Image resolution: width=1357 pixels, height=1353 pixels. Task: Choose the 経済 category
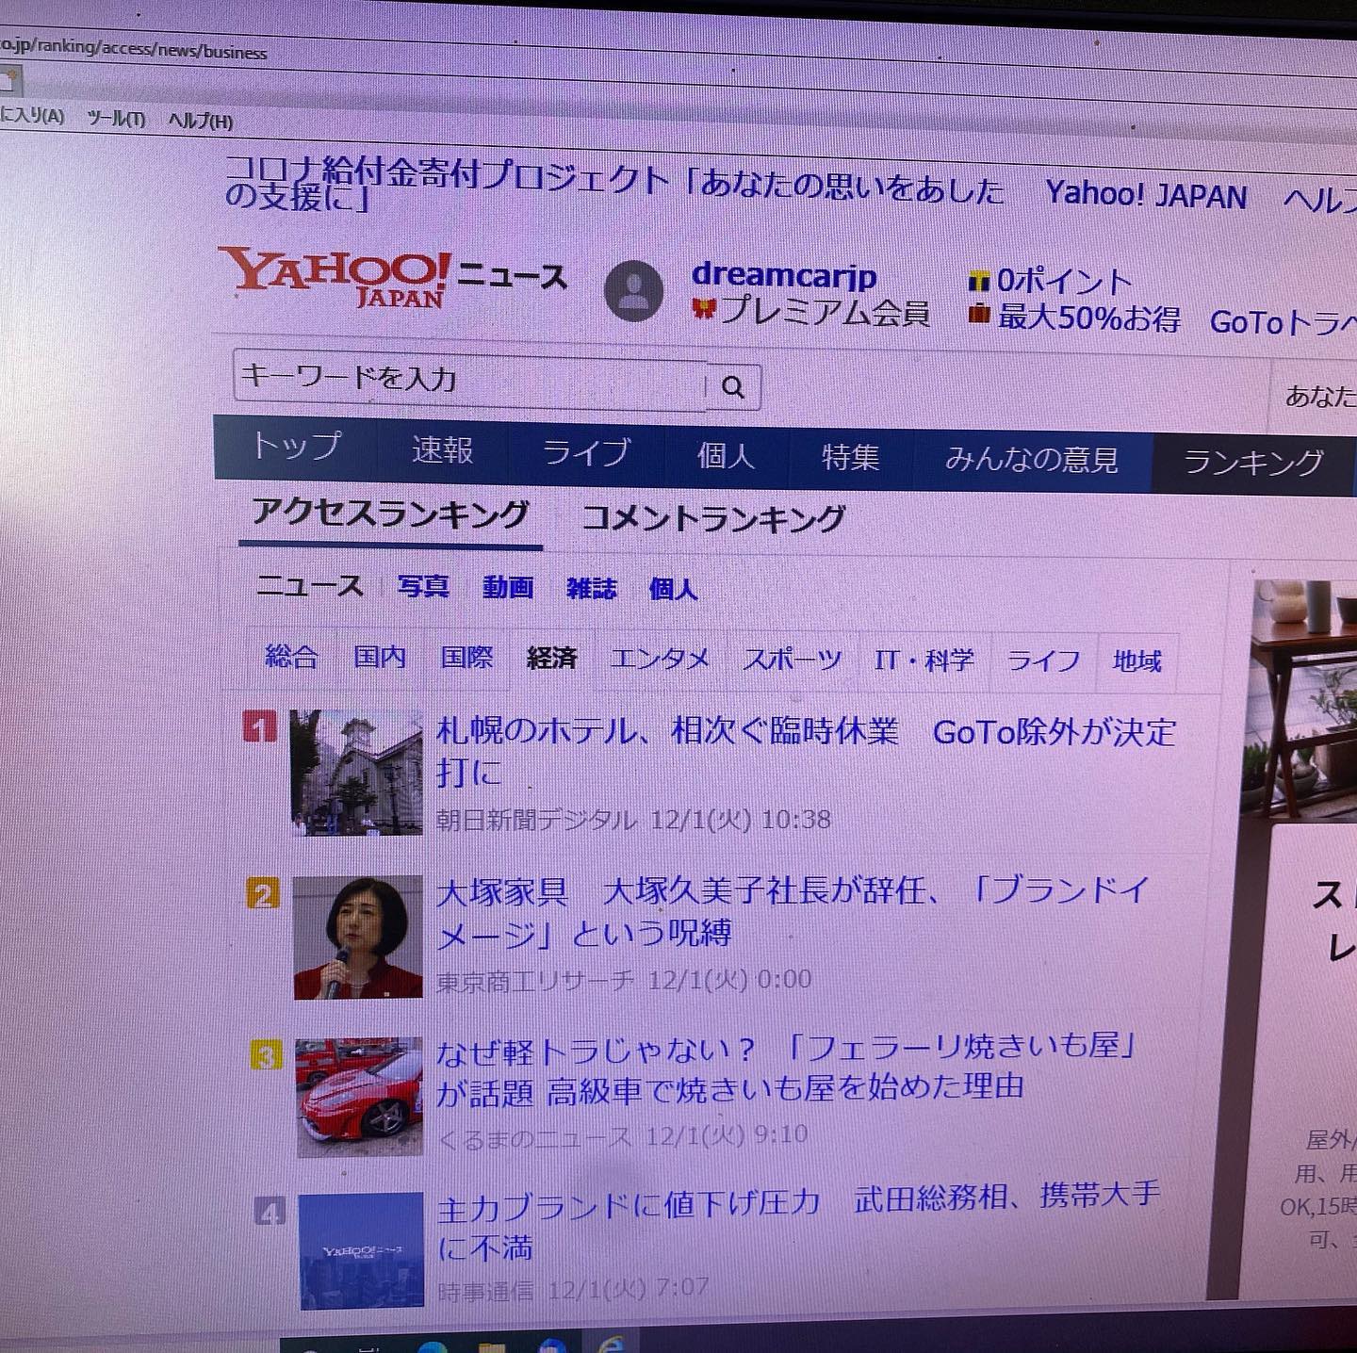tap(551, 659)
